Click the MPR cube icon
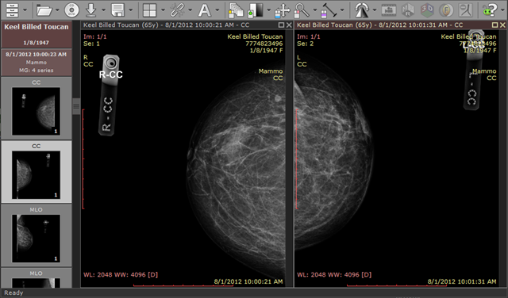Image resolution: width=508 pixels, height=298 pixels. [408, 10]
